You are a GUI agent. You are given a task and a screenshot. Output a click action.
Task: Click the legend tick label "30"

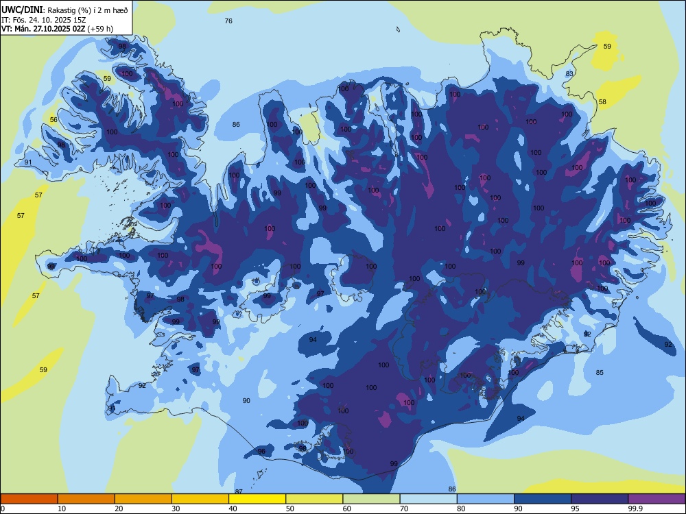point(176,509)
